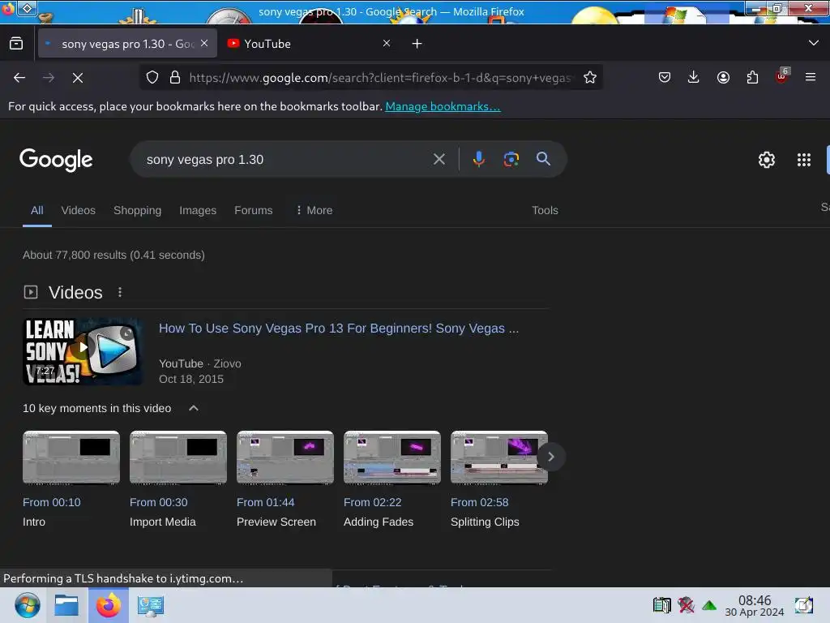Open Videos section options menu
830x623 pixels.
pos(120,292)
